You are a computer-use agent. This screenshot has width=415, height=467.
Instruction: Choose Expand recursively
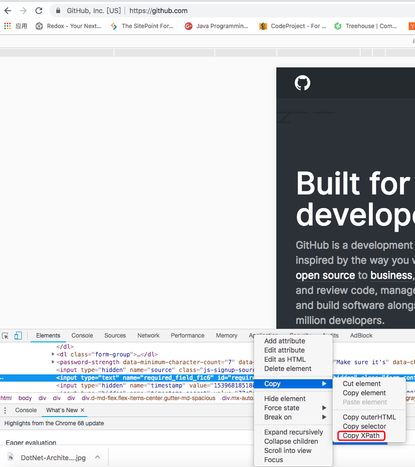(x=293, y=432)
